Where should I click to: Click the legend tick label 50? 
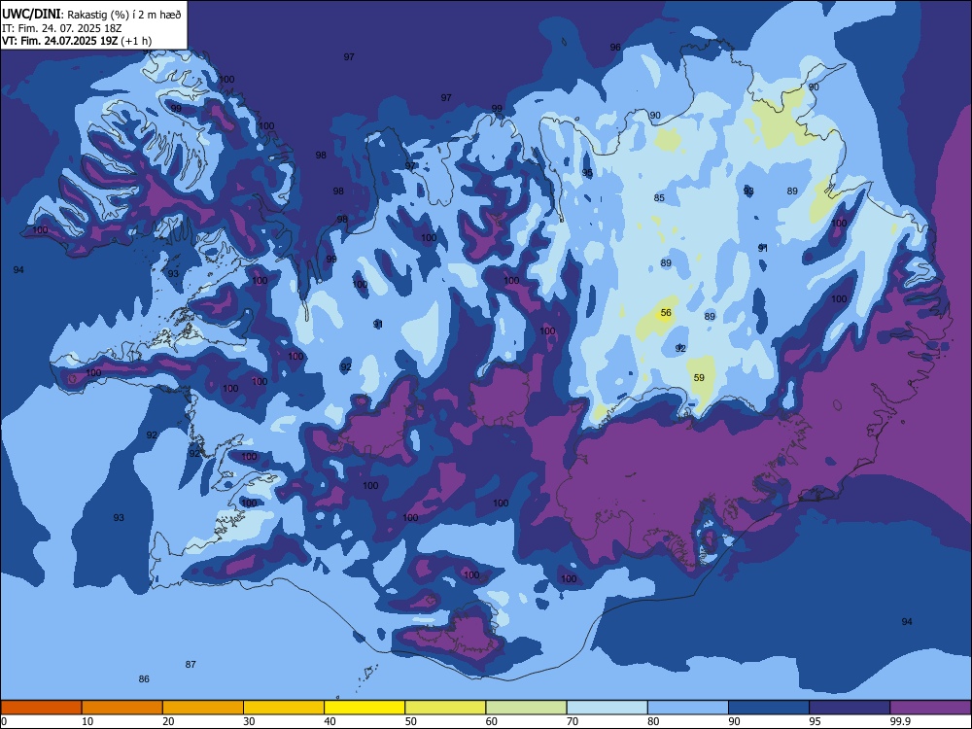(x=411, y=721)
